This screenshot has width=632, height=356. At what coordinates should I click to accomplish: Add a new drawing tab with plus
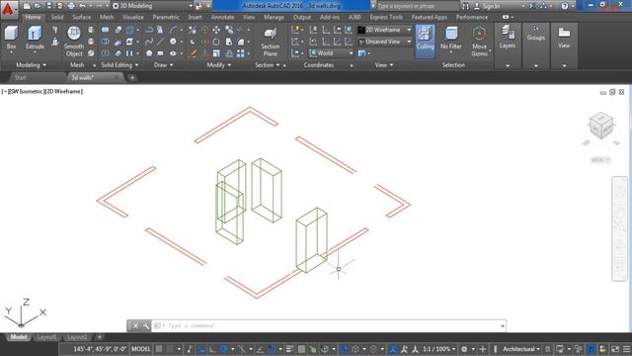tap(132, 77)
